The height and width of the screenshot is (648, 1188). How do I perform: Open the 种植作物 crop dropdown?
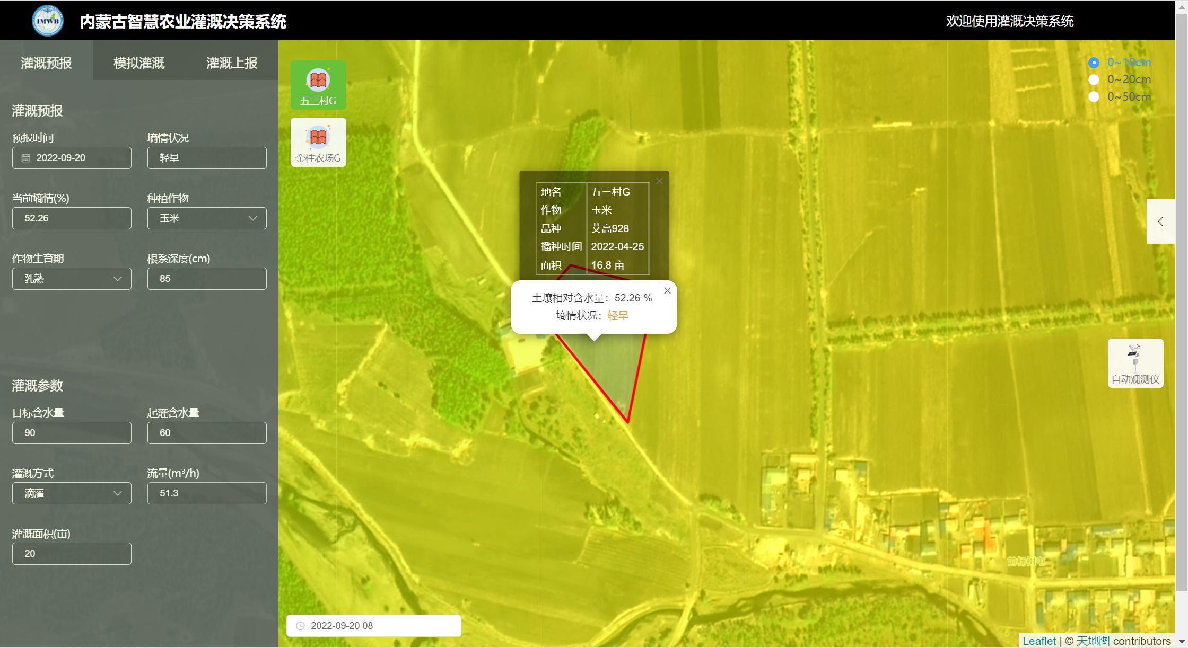(x=207, y=218)
